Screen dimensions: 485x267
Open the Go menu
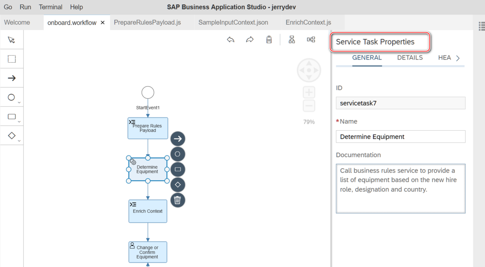click(x=8, y=7)
